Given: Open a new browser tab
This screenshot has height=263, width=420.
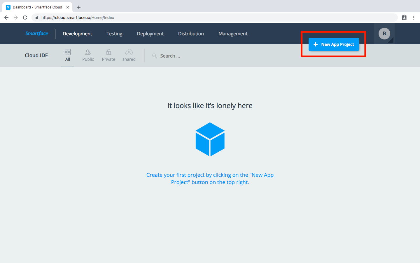Looking at the screenshot, I should pos(79,7).
